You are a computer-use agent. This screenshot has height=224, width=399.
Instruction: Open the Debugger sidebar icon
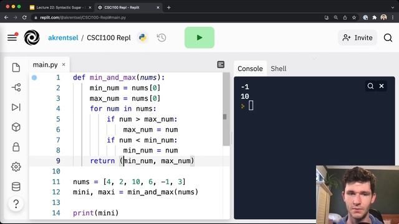[16, 107]
